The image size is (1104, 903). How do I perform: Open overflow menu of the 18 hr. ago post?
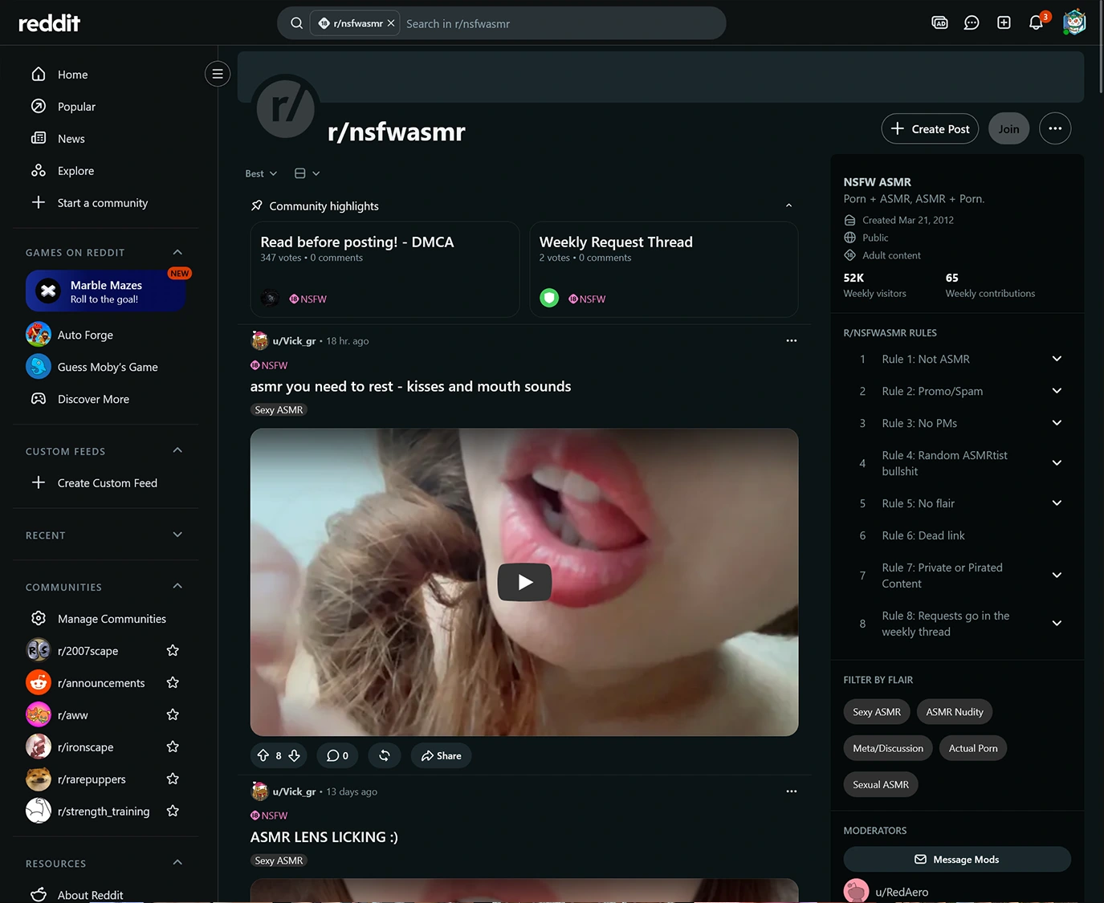tap(792, 340)
